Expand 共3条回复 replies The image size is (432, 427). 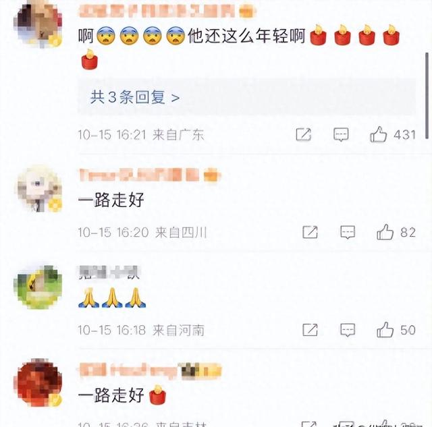click(135, 97)
